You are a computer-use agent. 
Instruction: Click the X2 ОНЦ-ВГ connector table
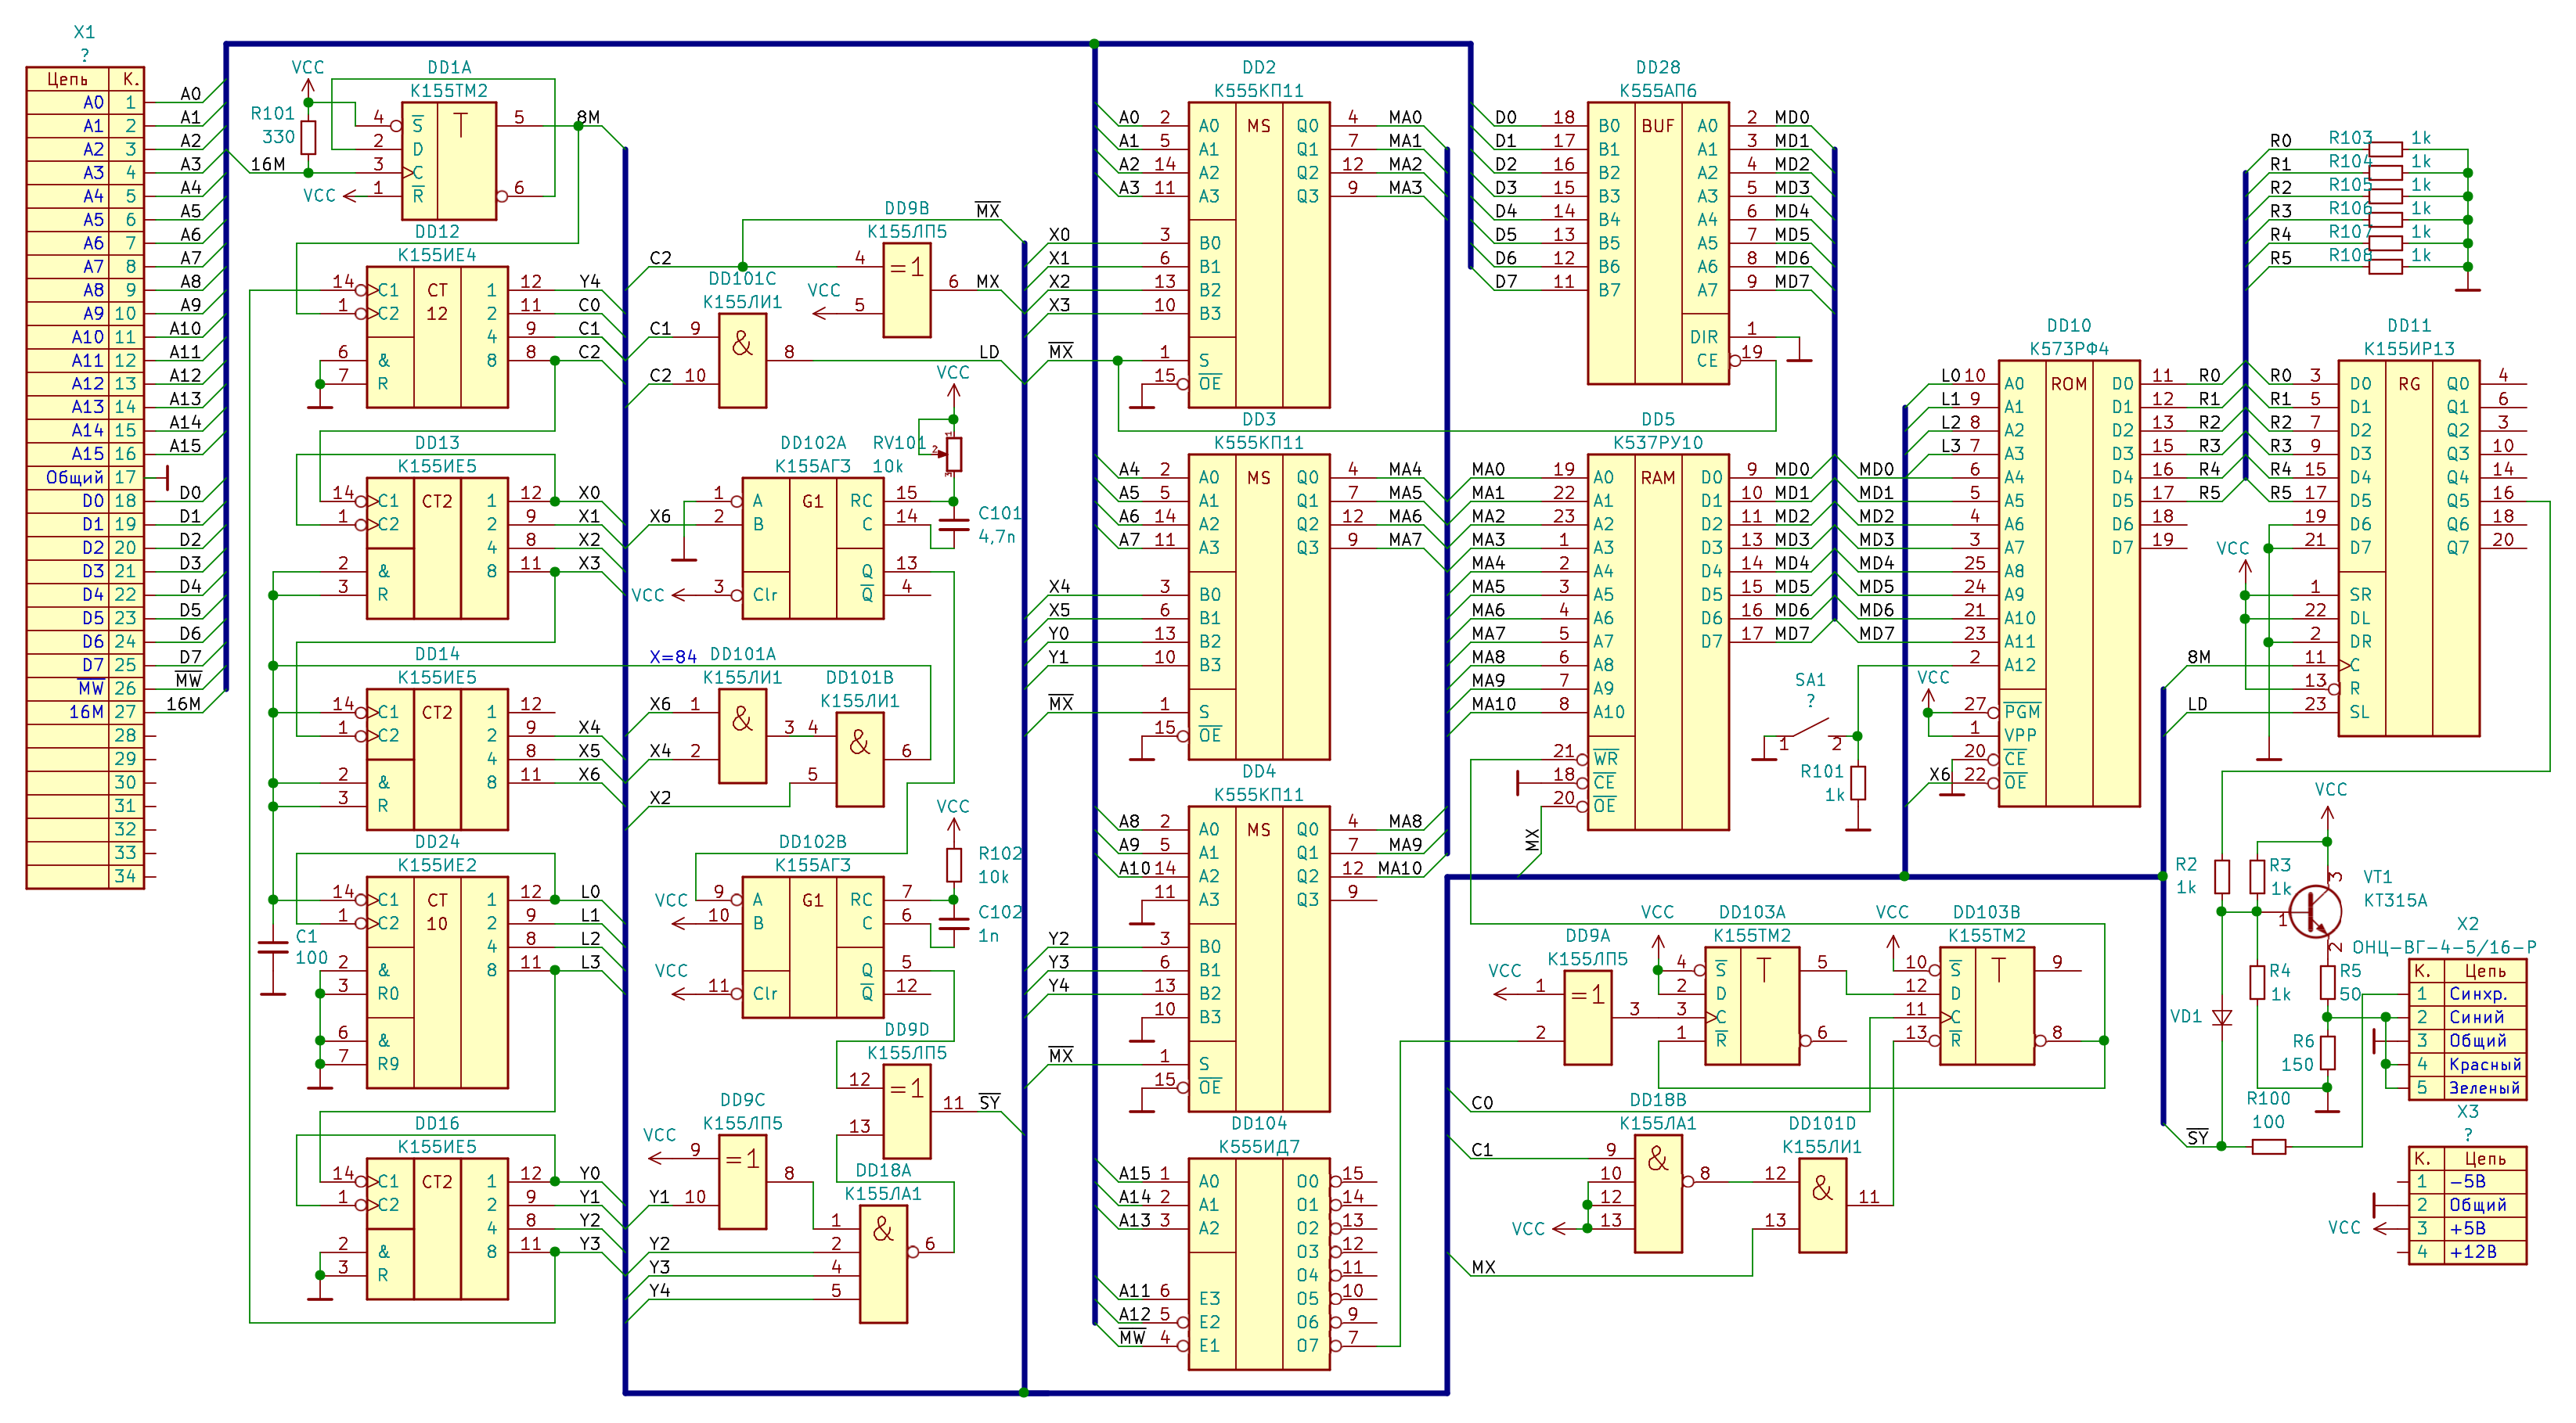coord(2468,1030)
